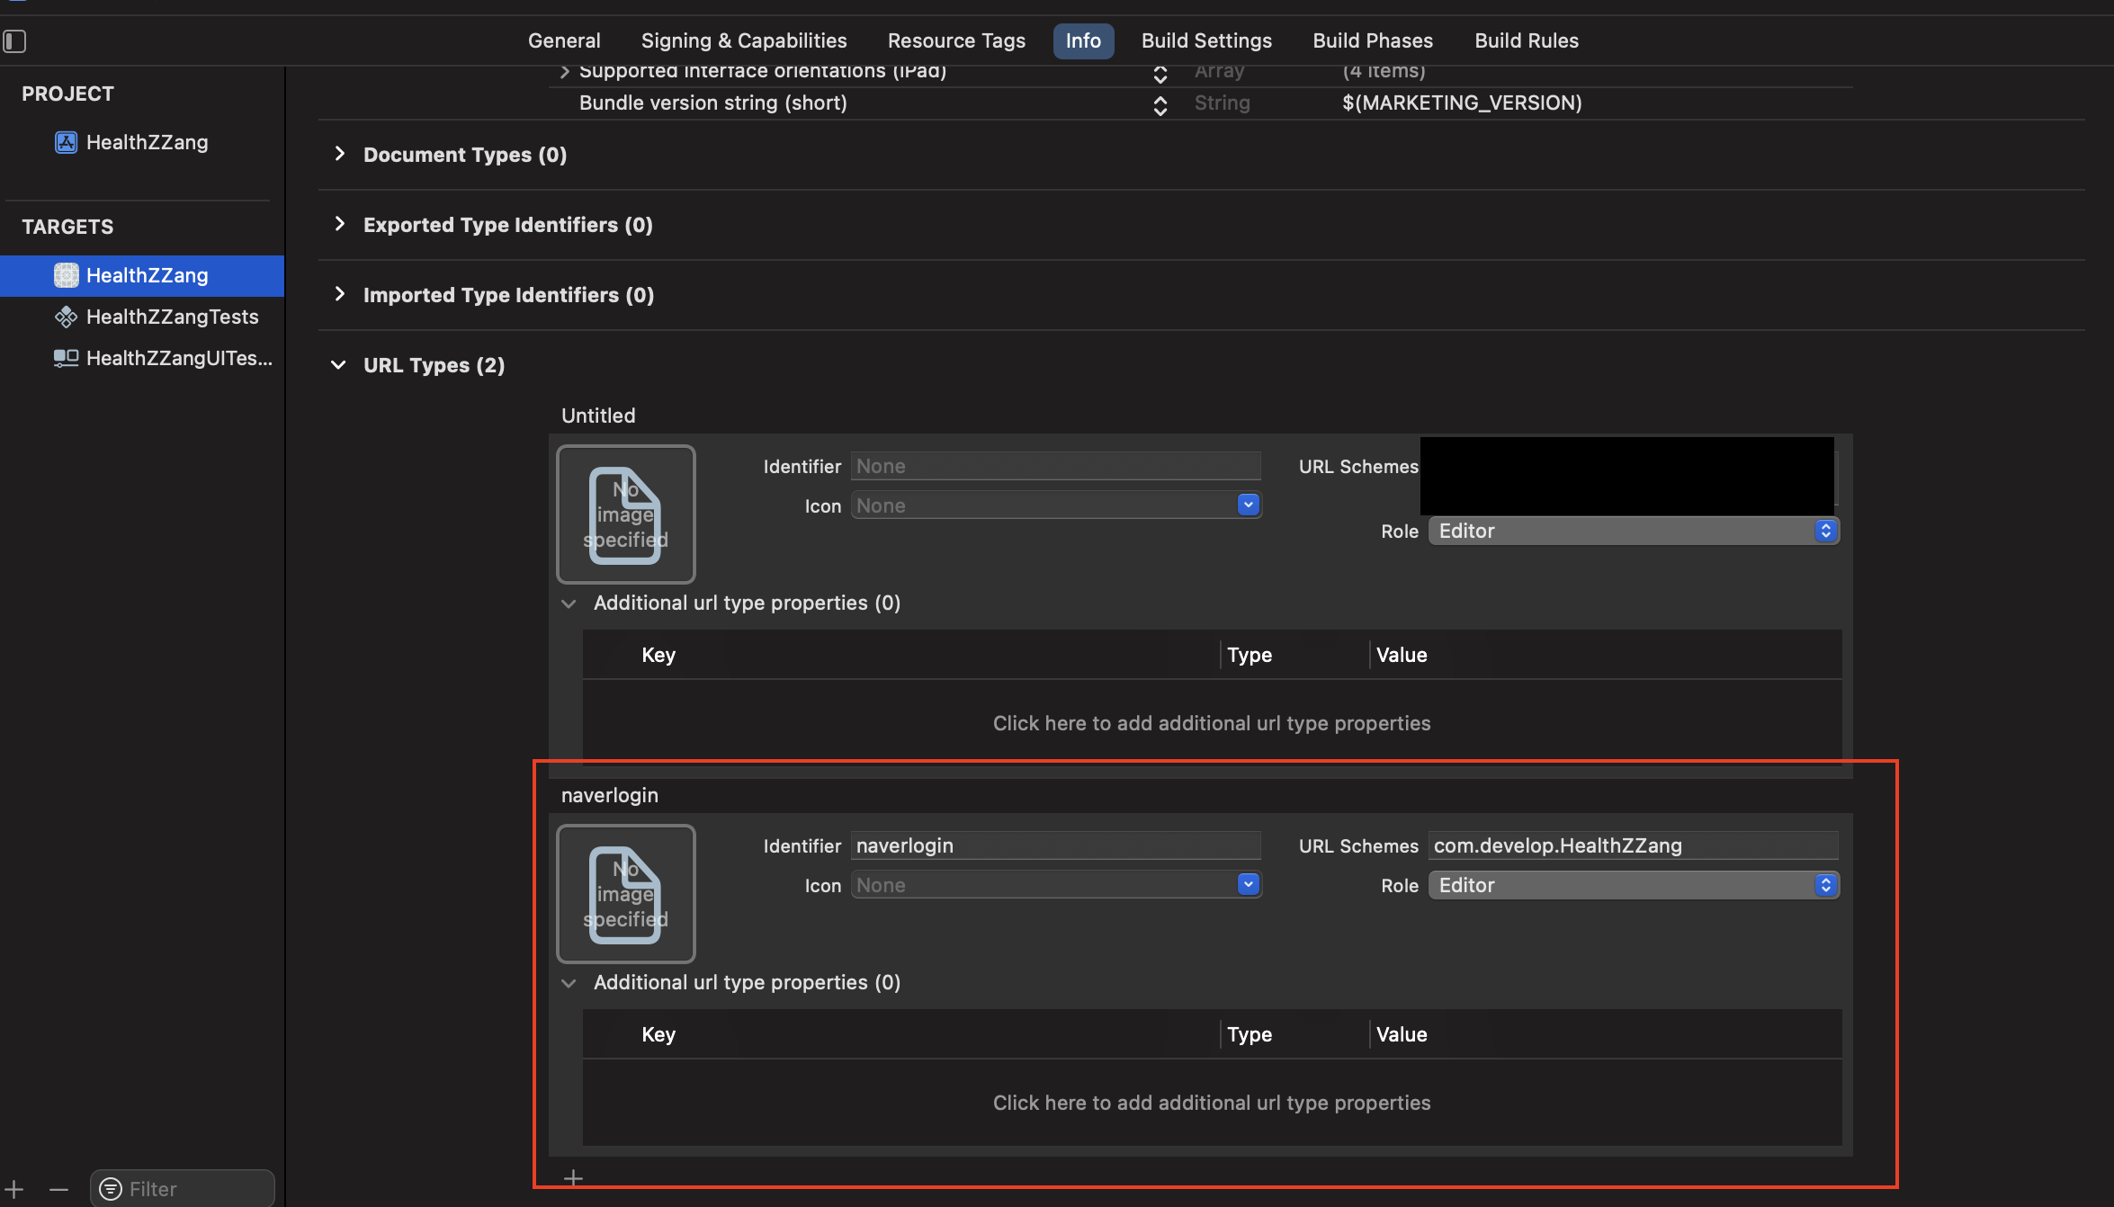
Task: Open Role dropdown for naverlogin
Action: (x=1633, y=885)
